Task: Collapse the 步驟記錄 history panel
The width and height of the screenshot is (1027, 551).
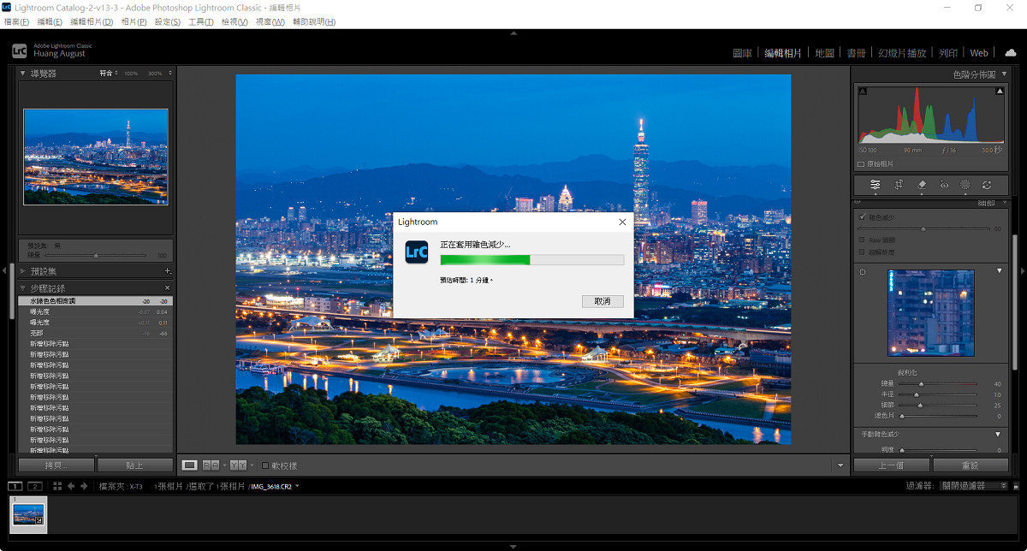Action: click(23, 288)
